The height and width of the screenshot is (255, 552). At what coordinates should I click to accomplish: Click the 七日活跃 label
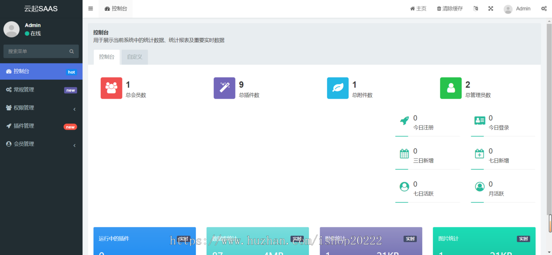pos(424,194)
